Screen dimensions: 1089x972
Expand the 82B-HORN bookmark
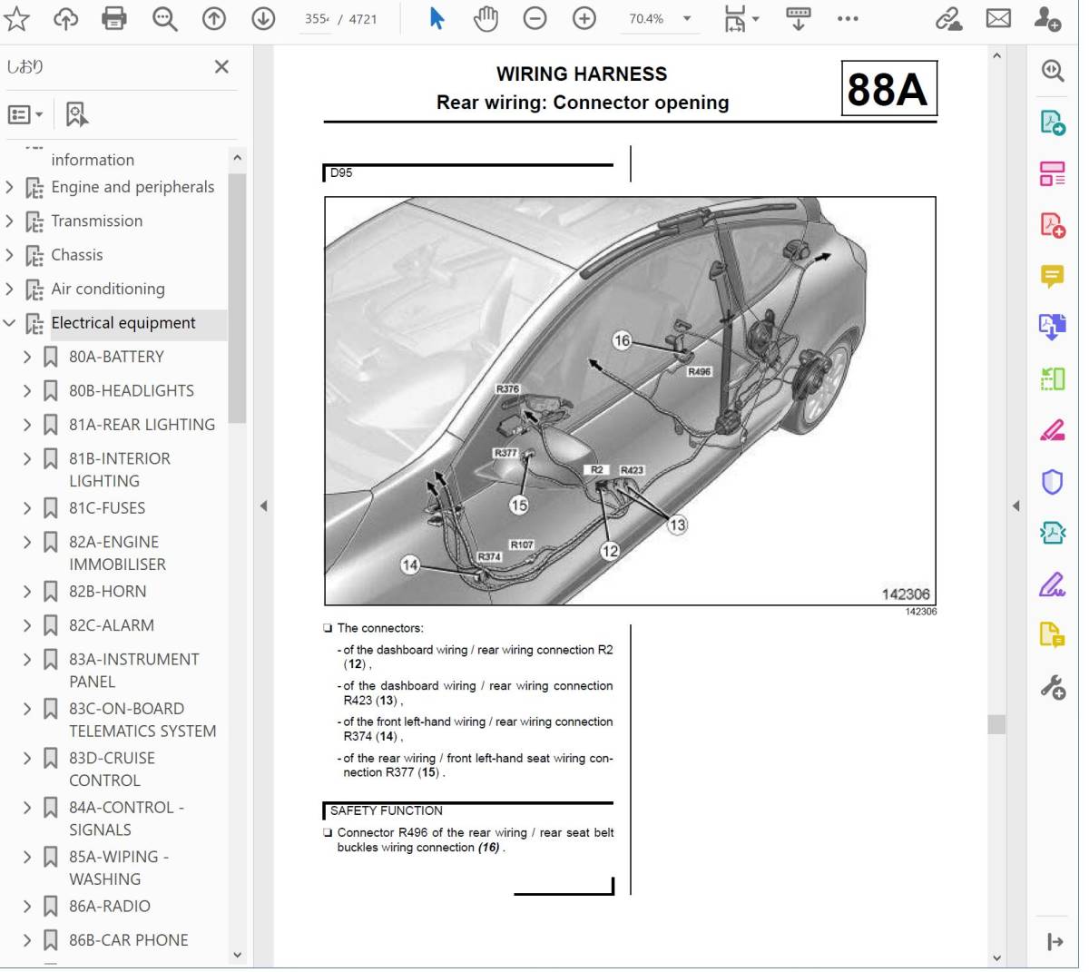click(x=27, y=592)
